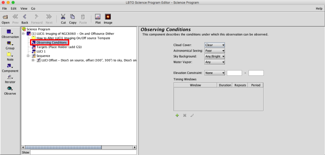This screenshot has height=155, width=325.
Task: Add a timing window with green plus
Action: point(177,115)
